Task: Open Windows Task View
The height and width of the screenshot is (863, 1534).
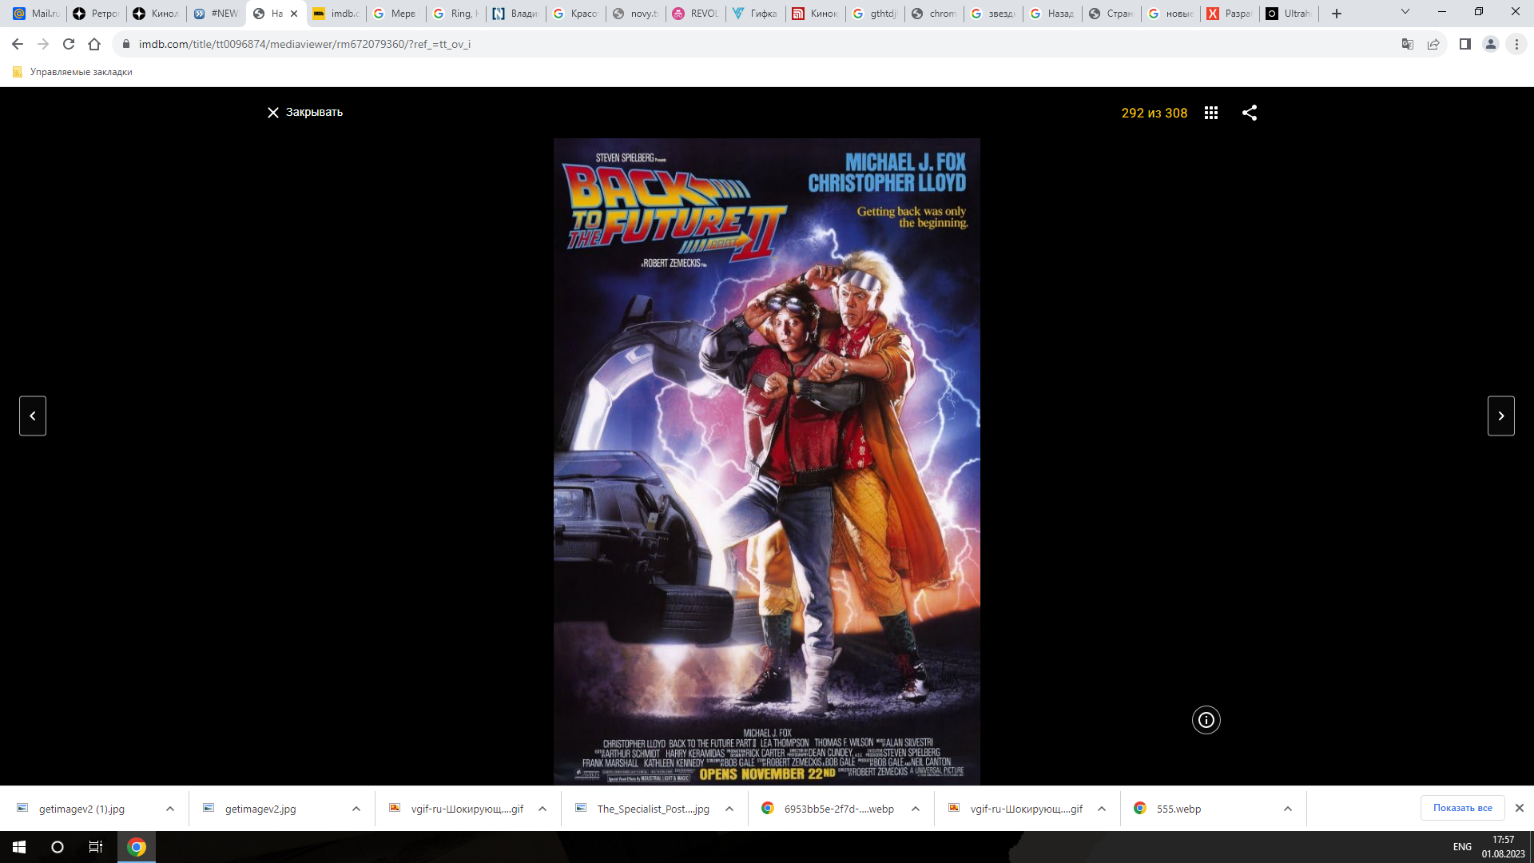Action: click(96, 847)
